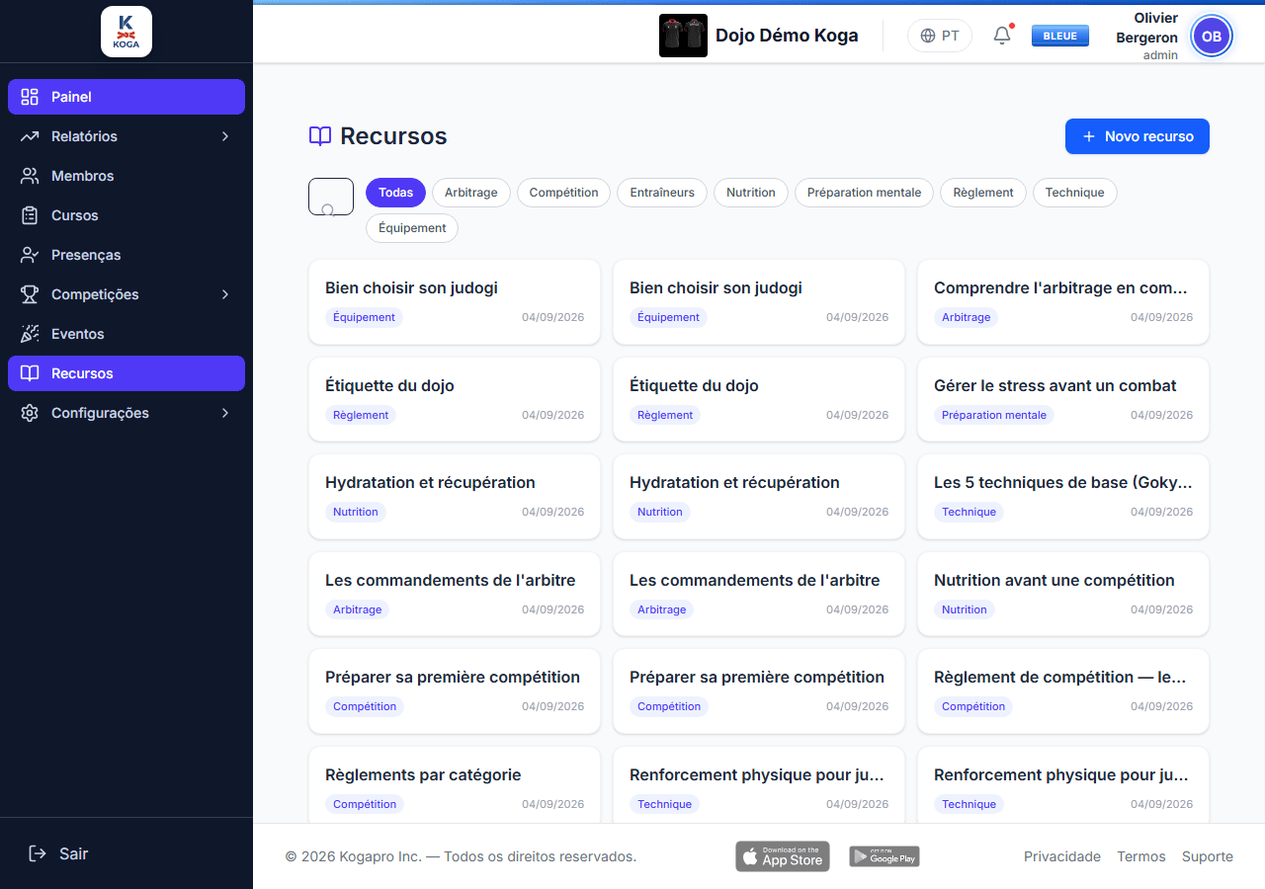The image size is (1265, 889).
Task: Filter resources by the Arbitrage chip
Action: click(x=471, y=193)
